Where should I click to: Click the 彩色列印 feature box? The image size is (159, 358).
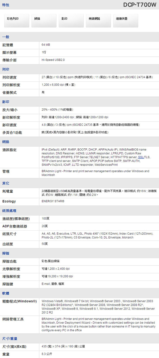coord(16,21)
